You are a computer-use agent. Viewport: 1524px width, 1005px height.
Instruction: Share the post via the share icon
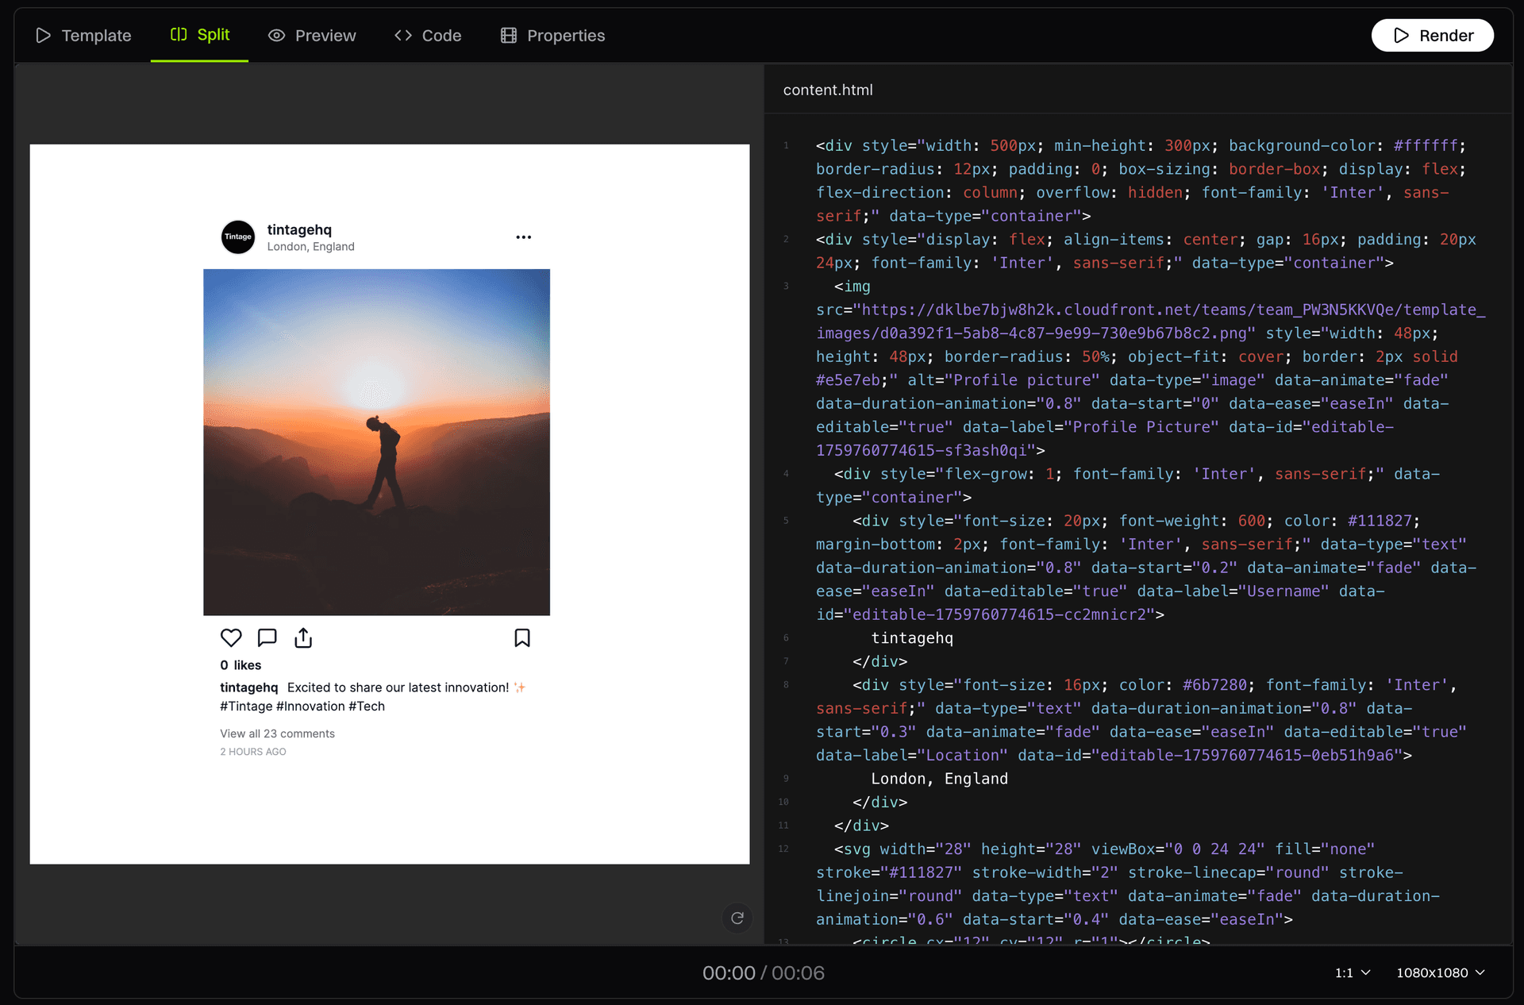click(302, 637)
